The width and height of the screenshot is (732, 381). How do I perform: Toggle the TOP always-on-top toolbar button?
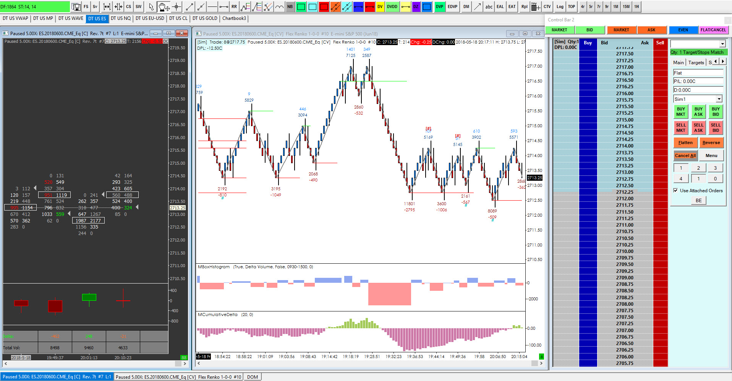point(572,6)
